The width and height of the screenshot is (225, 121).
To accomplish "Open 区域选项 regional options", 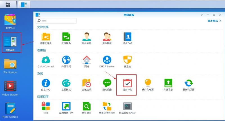I will coord(87,85).
